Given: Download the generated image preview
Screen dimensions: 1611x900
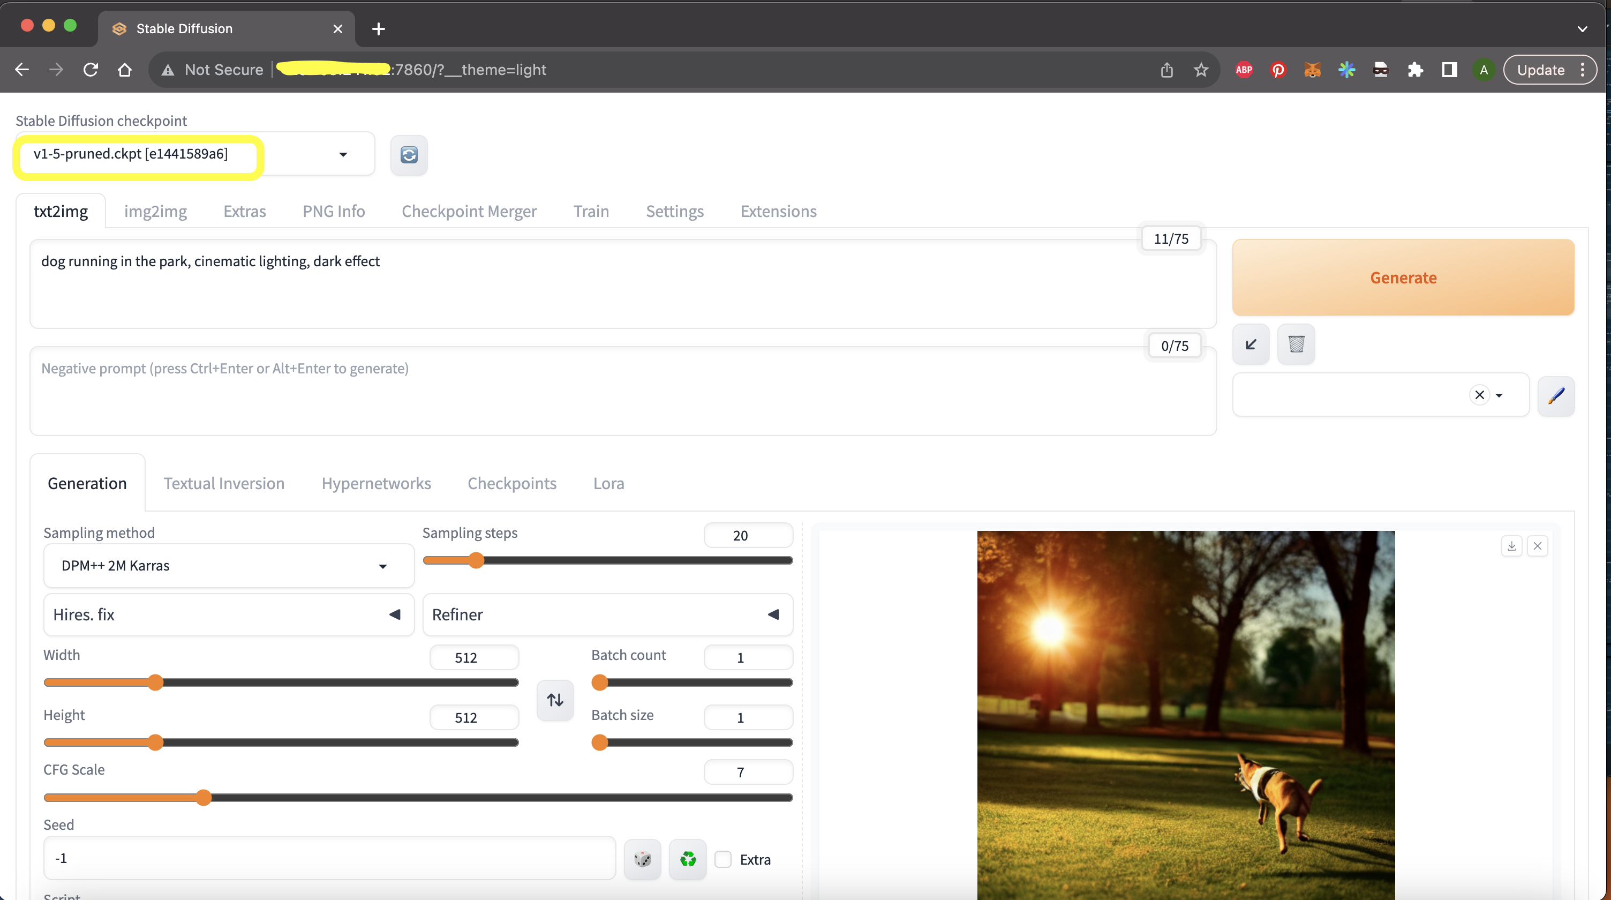Looking at the screenshot, I should [1511, 545].
